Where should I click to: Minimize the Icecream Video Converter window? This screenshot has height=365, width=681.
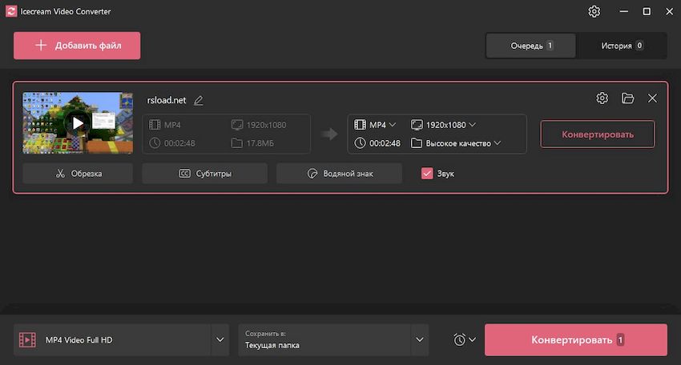pyautogui.click(x=624, y=11)
